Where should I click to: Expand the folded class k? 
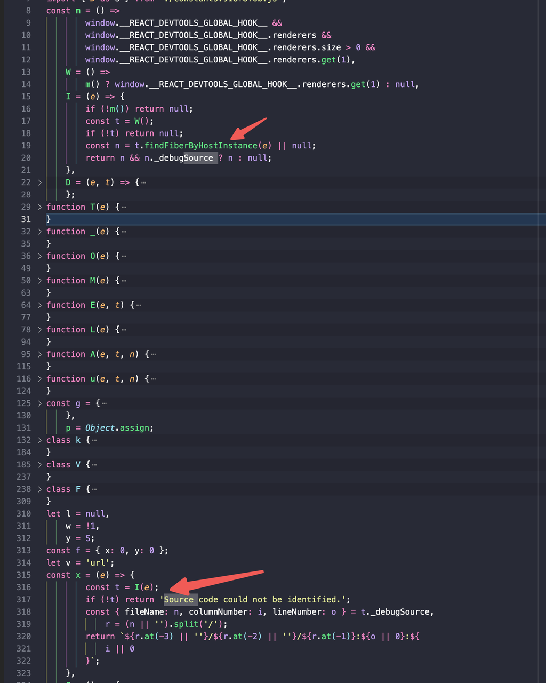pos(40,440)
